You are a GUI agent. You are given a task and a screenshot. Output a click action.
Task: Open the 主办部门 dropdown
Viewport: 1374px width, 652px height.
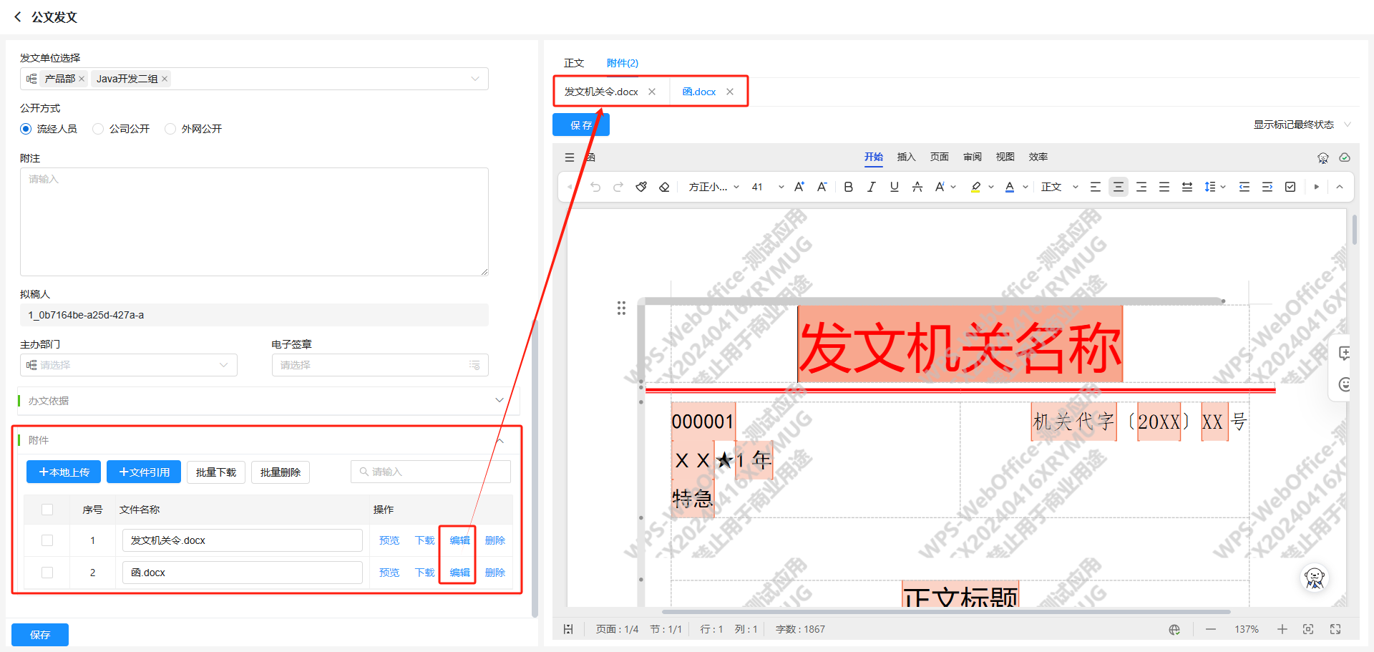pos(129,365)
